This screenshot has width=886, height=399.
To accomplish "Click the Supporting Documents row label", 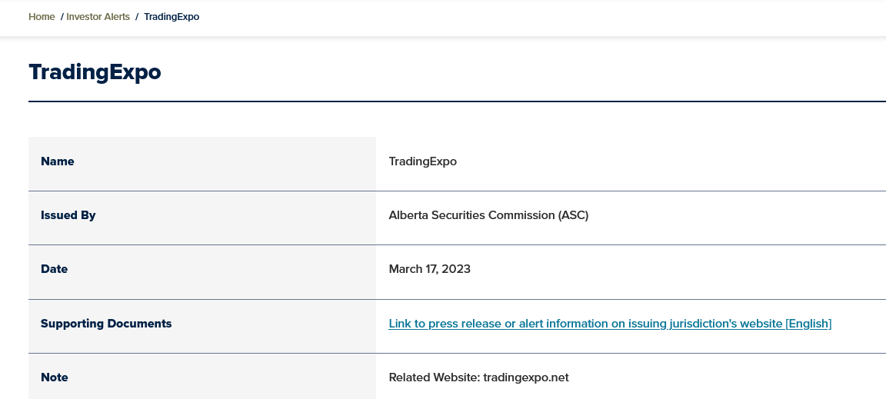I will pos(106,324).
